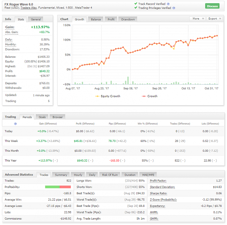Switch to the Stats info tab
Image resolution: width=227 pixels, height=225 pixels.
21,19
